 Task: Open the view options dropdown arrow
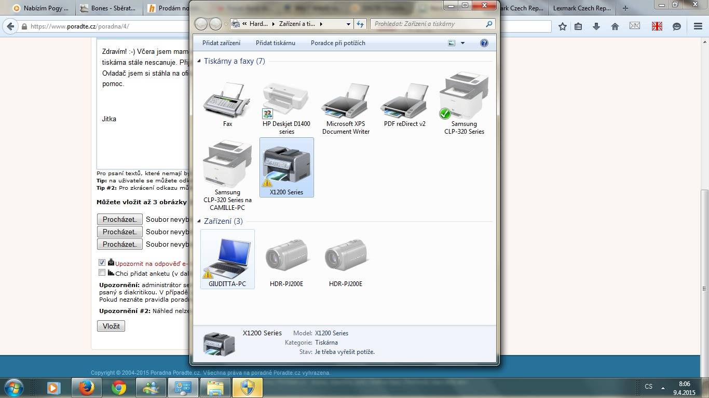(x=462, y=44)
